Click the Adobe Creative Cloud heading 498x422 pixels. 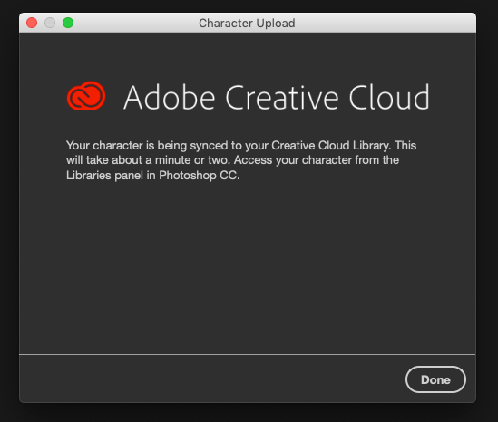tap(277, 97)
